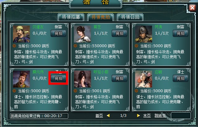Close the 酒馆 tavern window

click(192, 8)
